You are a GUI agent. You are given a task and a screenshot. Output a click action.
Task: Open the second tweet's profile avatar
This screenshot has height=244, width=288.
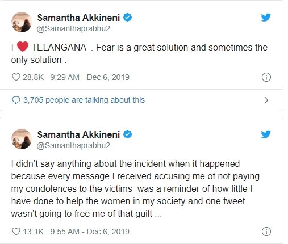point(22,139)
